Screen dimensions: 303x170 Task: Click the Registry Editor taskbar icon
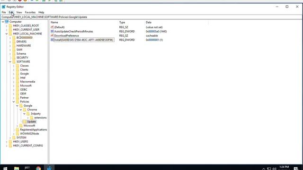49,168
